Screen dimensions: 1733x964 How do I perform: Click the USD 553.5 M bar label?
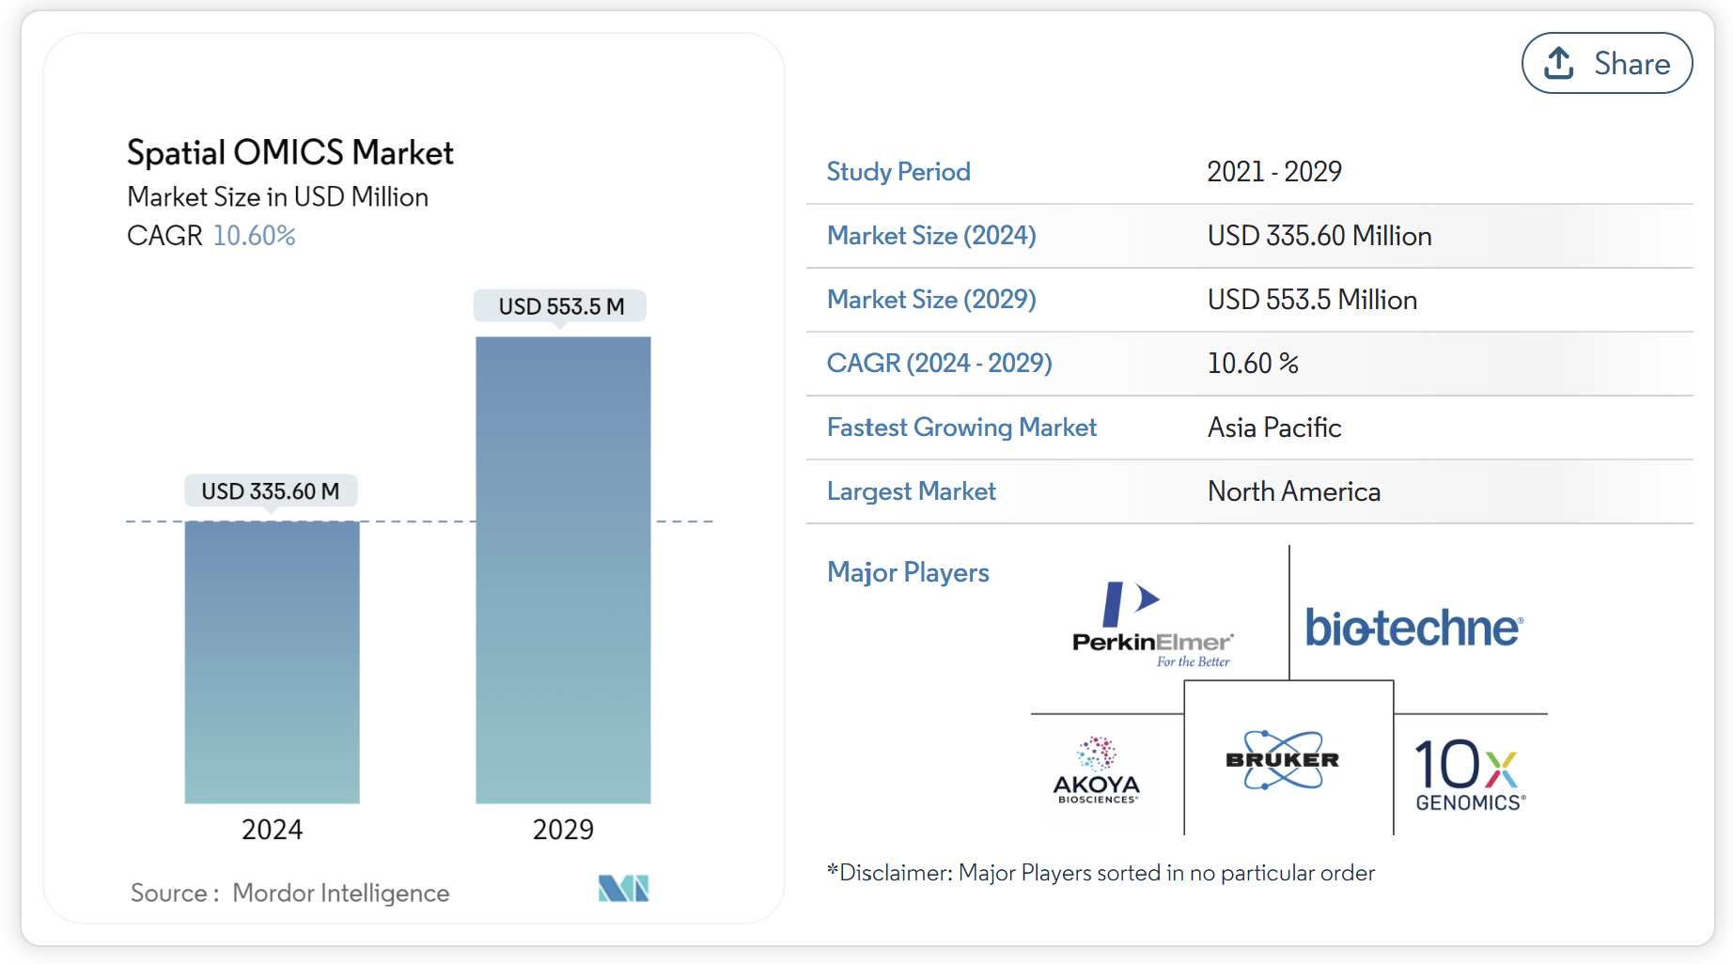pyautogui.click(x=561, y=306)
